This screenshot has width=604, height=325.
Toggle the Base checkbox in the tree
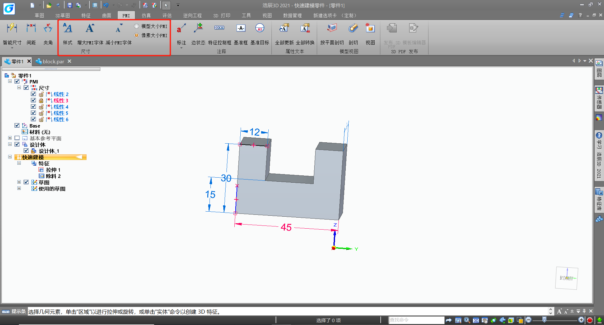[17, 125]
